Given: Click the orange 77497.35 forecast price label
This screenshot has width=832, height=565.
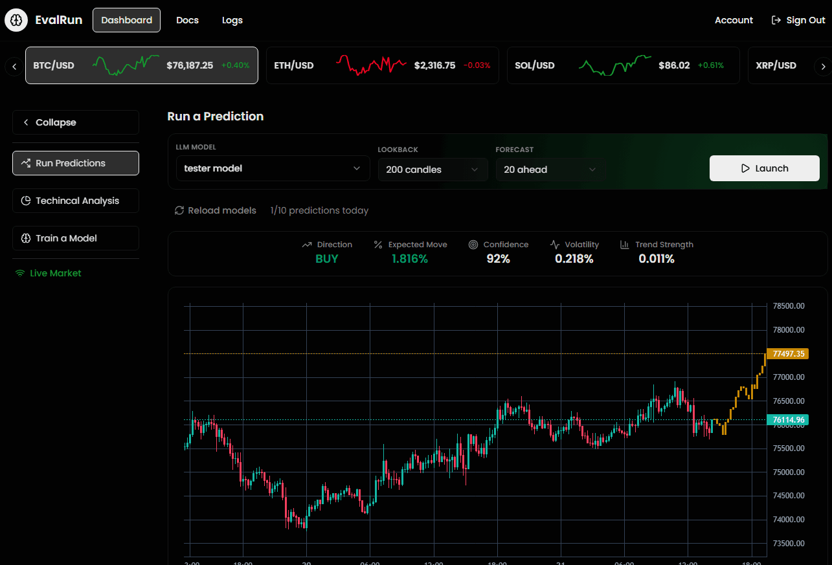Looking at the screenshot, I should point(788,354).
